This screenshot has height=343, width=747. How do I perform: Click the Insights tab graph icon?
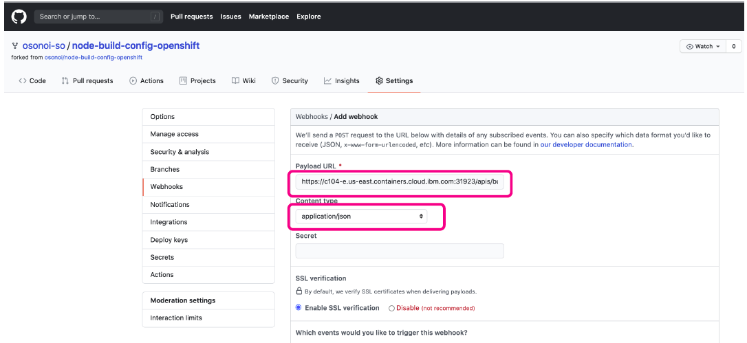point(327,81)
